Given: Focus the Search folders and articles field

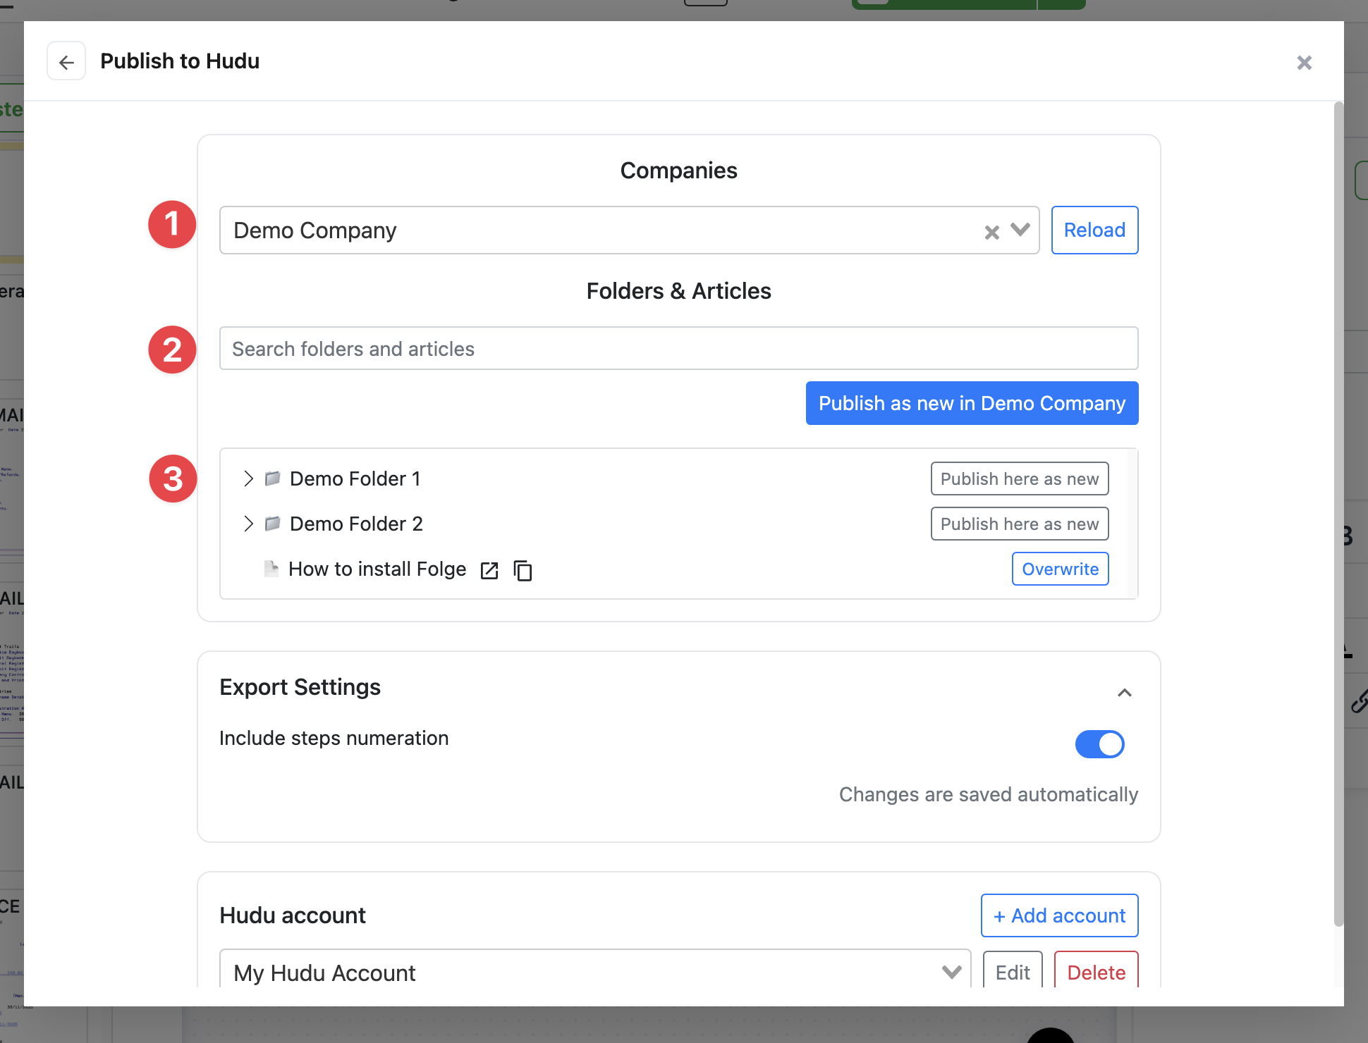Looking at the screenshot, I should (x=678, y=348).
